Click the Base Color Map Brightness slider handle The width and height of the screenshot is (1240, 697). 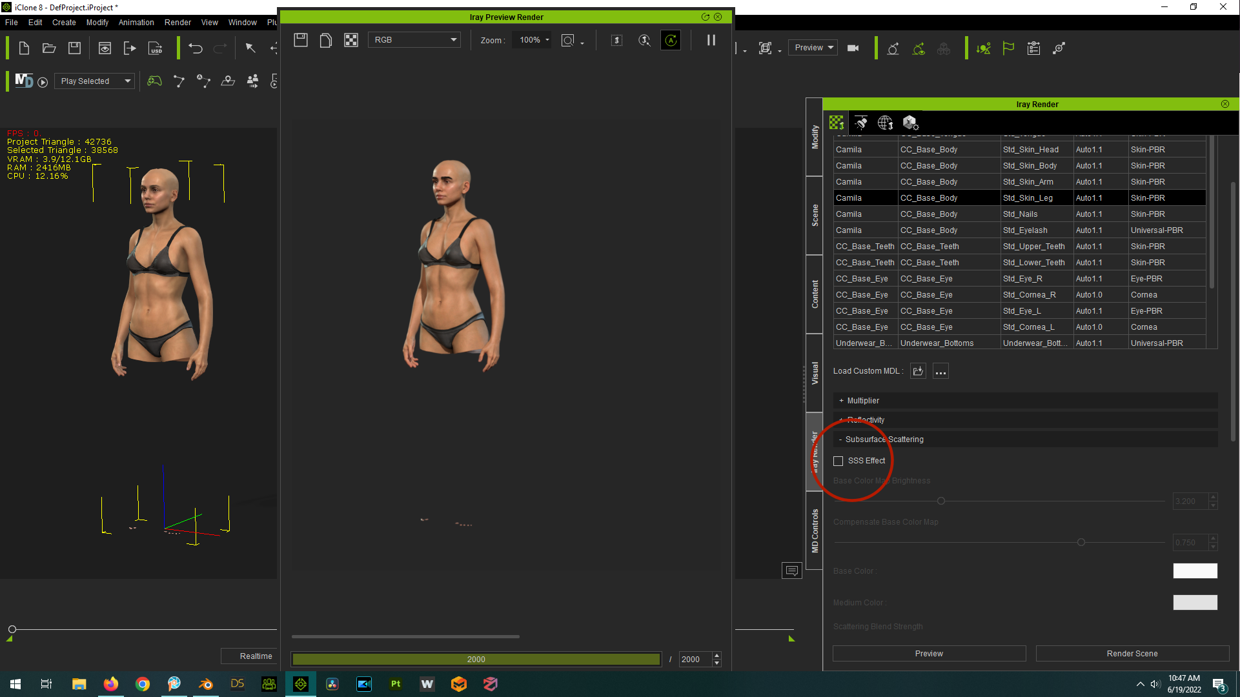point(941,501)
